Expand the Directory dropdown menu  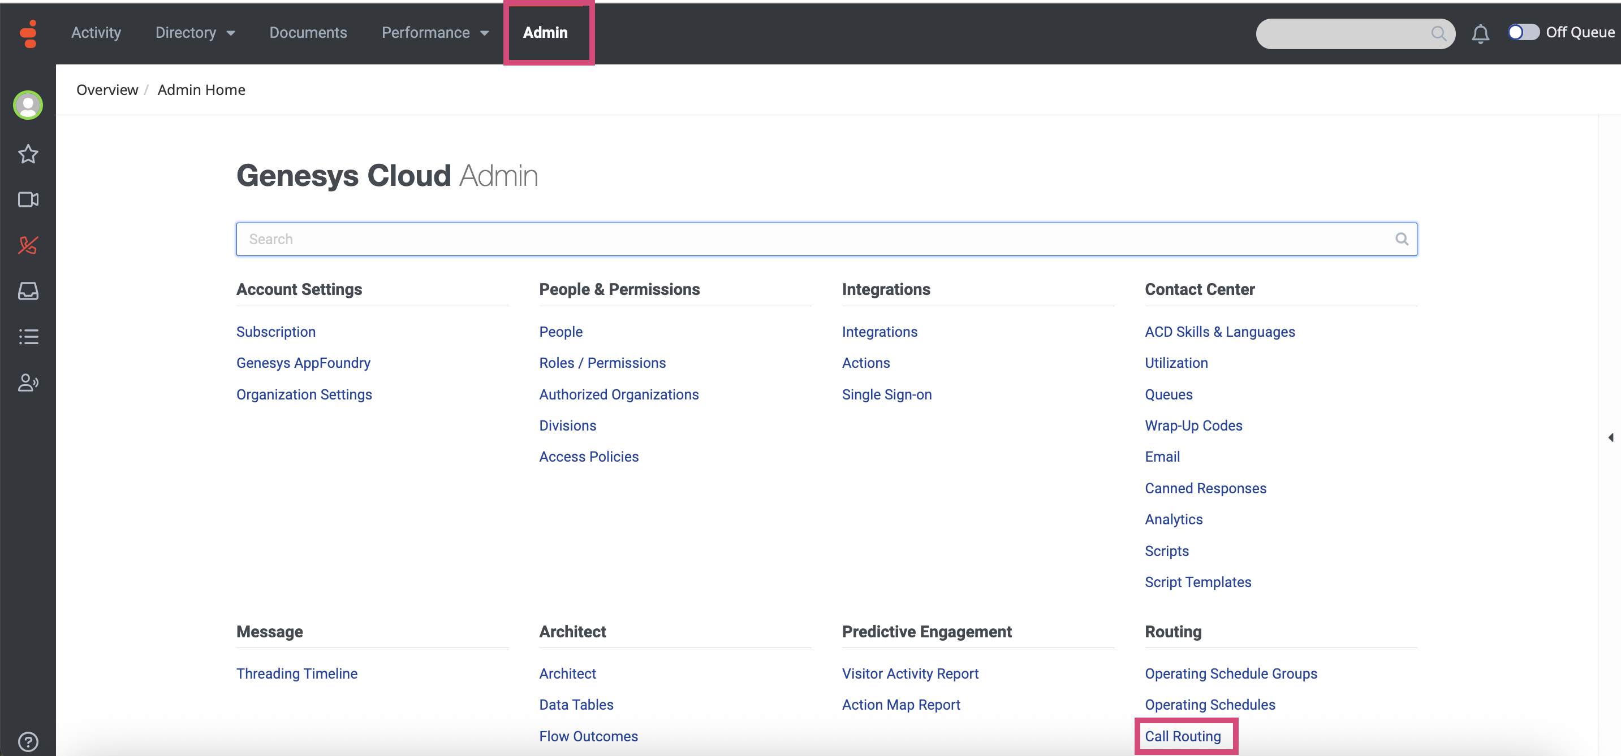[x=195, y=33]
